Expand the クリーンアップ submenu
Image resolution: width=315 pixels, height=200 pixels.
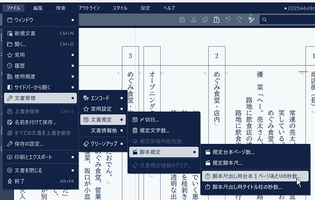coord(103,144)
